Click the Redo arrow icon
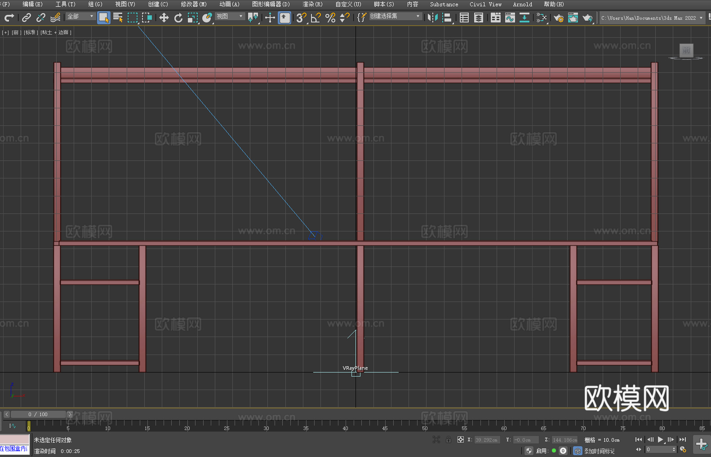 click(9, 18)
